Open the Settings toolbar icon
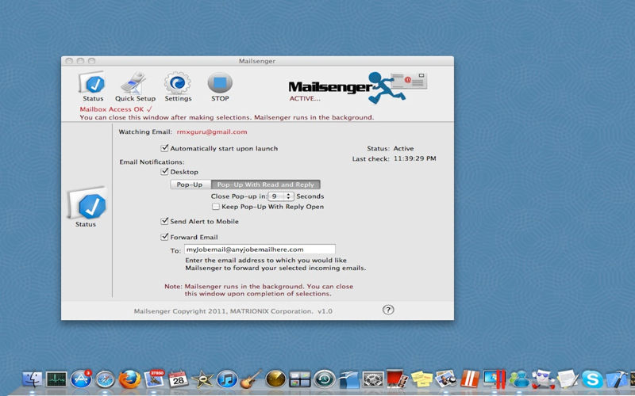This screenshot has height=396, width=635. pos(178,84)
